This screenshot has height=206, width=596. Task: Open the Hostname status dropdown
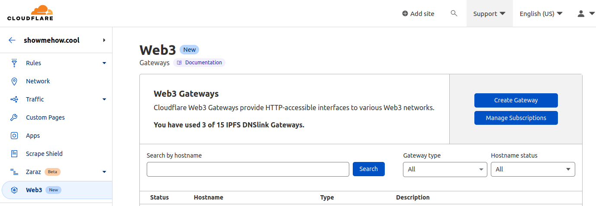pos(533,169)
